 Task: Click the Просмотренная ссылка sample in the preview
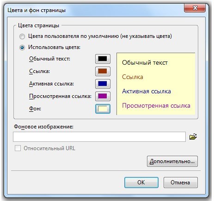[x=156, y=106]
